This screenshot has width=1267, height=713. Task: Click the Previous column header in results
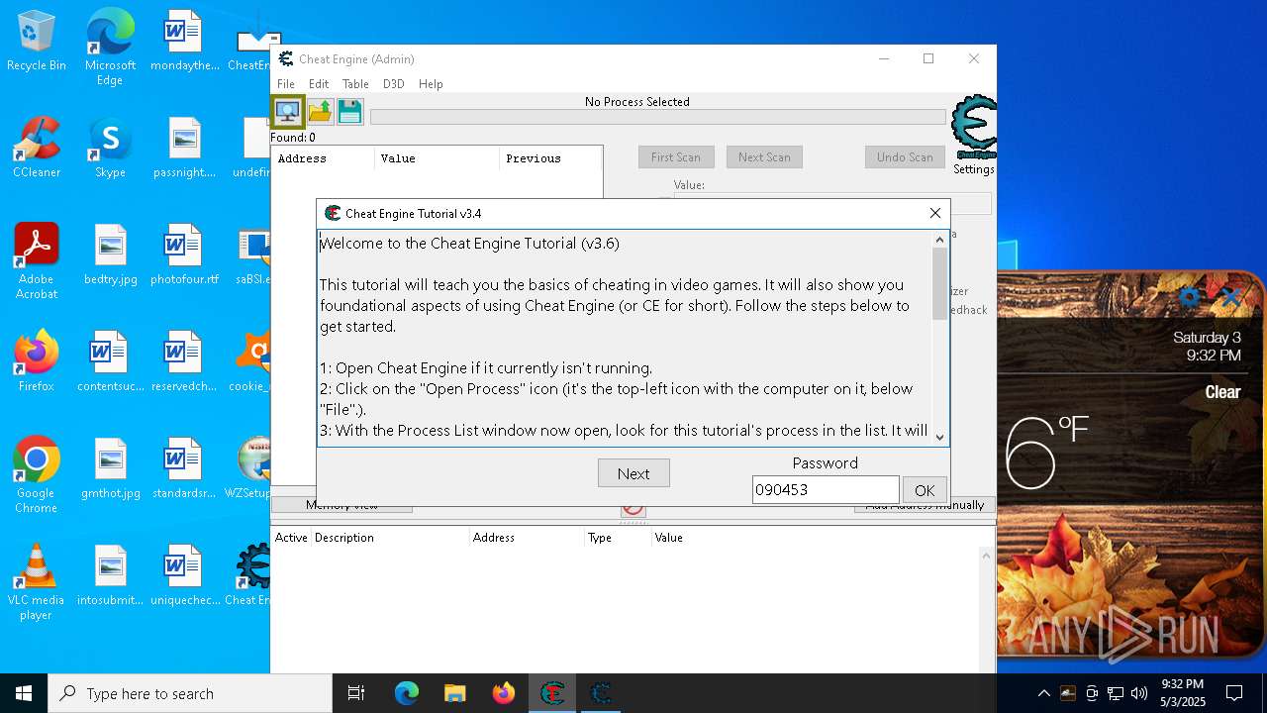point(550,158)
